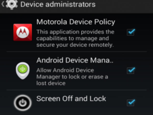Click the red Motorola app icon
Image resolution: width=153 pixels, height=115 pixels.
pos(23,32)
